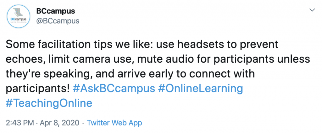Click the word "participants!" before the hashtags
Viewport: 322px width, 133px height.
pyautogui.click(x=37, y=89)
